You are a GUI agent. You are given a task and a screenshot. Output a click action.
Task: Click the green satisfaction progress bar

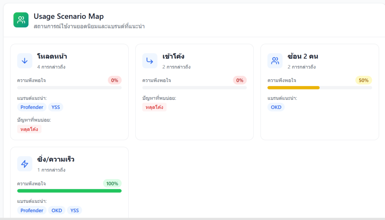(x=69, y=191)
